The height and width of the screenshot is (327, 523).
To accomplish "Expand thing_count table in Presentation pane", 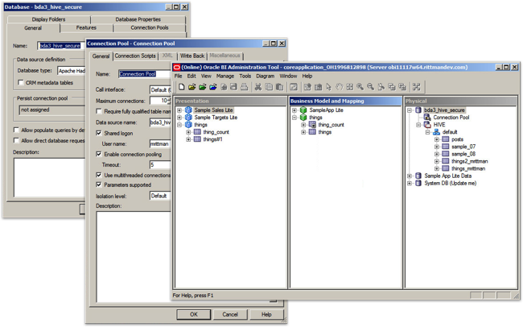I will [x=188, y=132].
